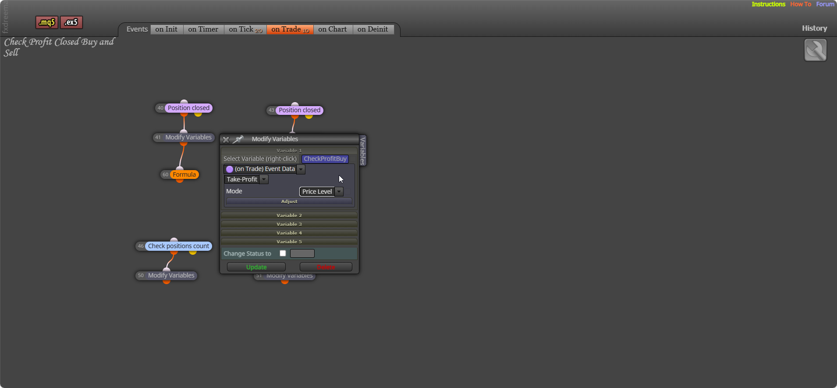
Task: Click the project title Check Profit Closed Buy and Sell
Action: coord(59,47)
